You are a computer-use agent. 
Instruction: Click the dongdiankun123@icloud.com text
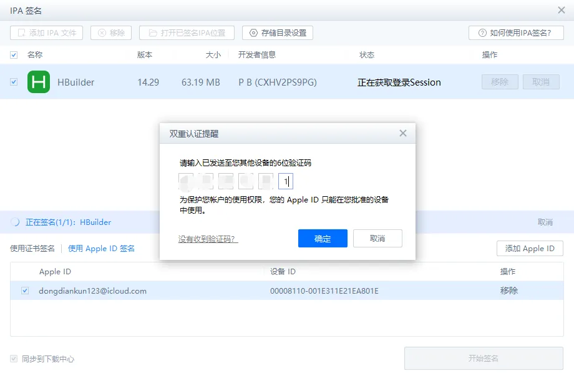[x=92, y=291]
